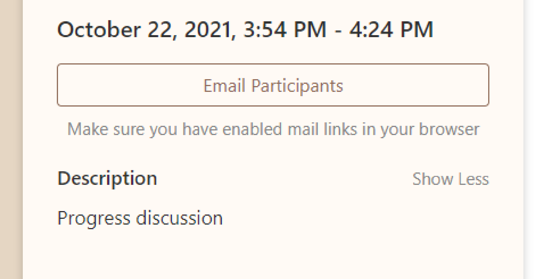Click the word Show in Show Less
Screen dimensions: 554x279
coord(433,179)
